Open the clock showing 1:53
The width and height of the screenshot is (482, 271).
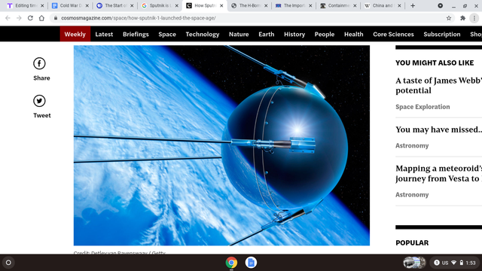[x=471, y=263]
